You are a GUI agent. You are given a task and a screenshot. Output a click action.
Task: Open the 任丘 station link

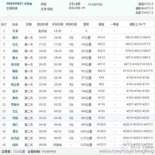15,44
